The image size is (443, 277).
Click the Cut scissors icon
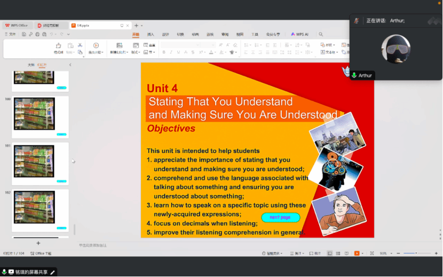pyautogui.click(x=80, y=45)
